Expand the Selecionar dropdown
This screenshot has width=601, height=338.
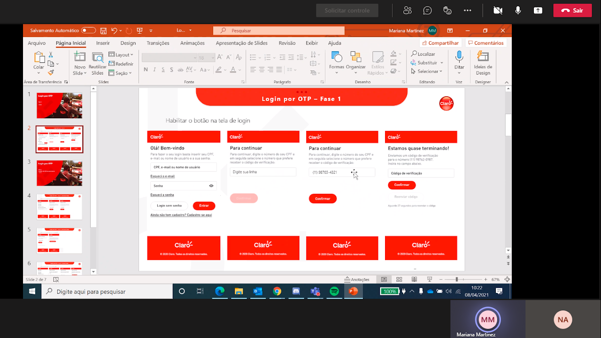click(427, 71)
